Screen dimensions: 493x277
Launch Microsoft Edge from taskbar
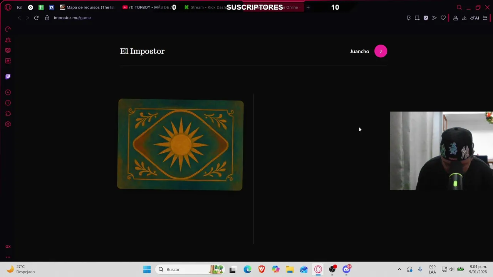click(247, 269)
